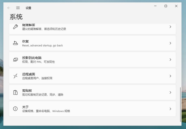Click the wrench icon for 疑难解答
Screen dimensions: 186x129
click(15, 27)
